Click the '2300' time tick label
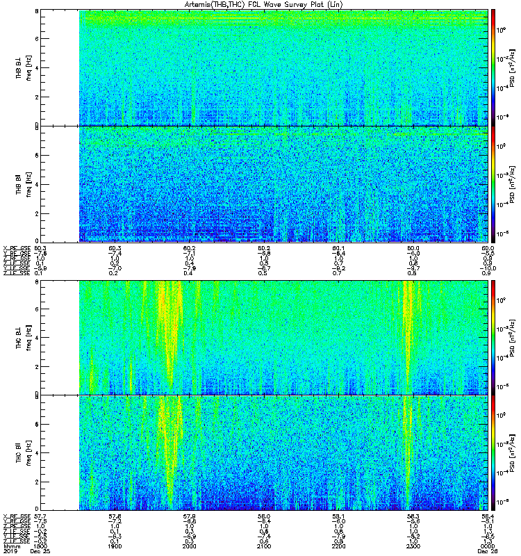 (413, 546)
